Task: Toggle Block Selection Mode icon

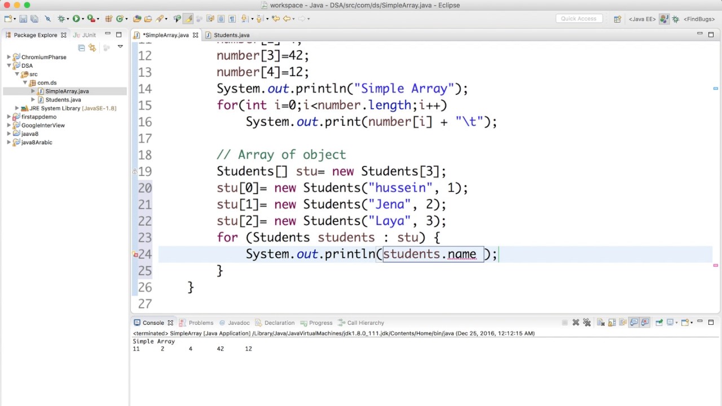Action: coord(221,19)
